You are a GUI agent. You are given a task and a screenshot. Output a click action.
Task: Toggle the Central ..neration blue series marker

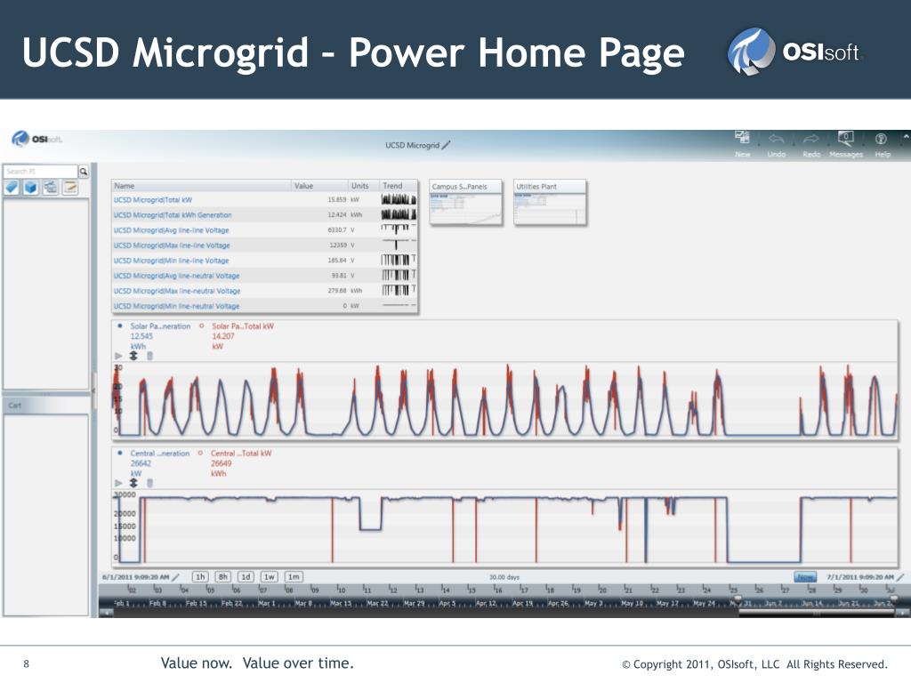pyautogui.click(x=120, y=453)
